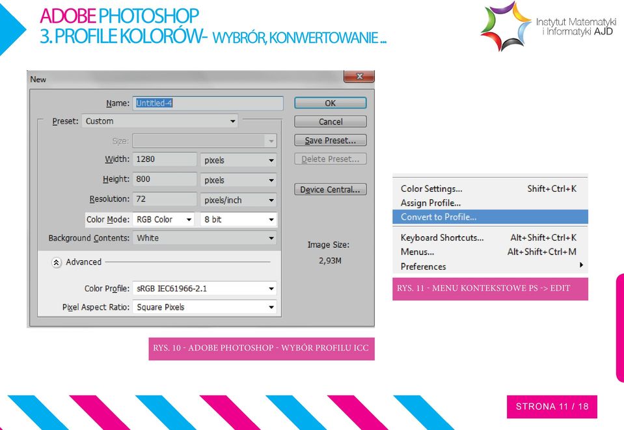Click the RYS. 11 caption label
The width and height of the screenshot is (624, 430).
[490, 289]
